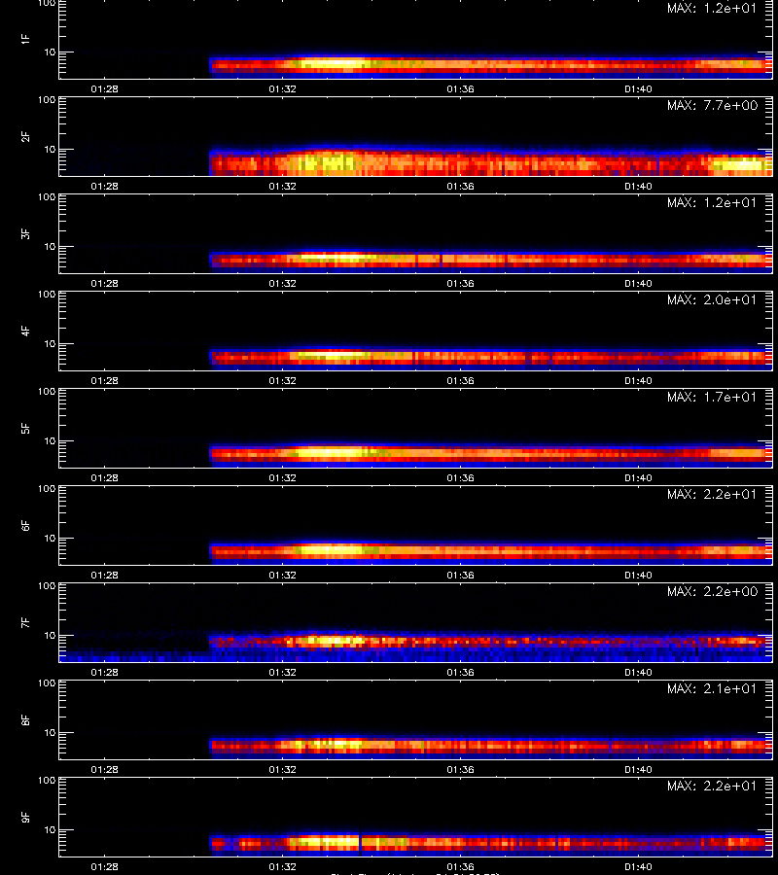
Task: Click the rotated '6F' label beside the MAX 2.2e+01 panel
Action: (x=25, y=525)
